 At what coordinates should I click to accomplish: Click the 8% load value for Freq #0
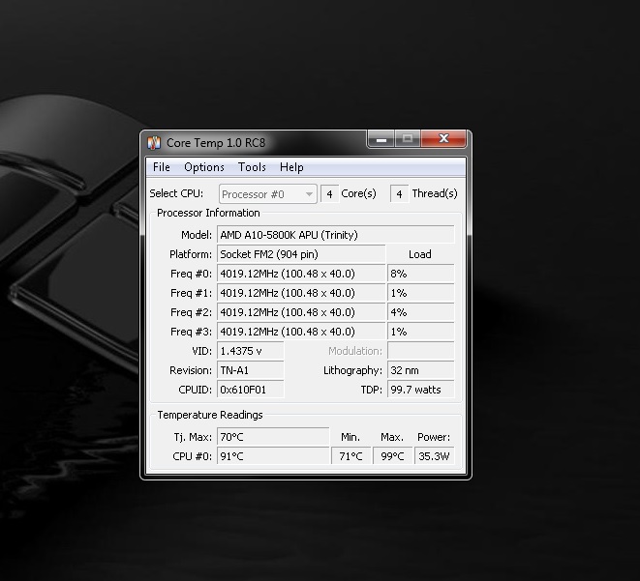(421, 274)
